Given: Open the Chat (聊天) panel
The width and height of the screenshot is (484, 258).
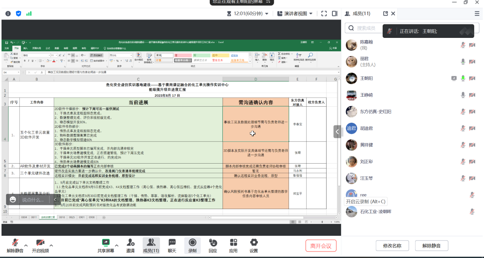Looking at the screenshot, I should pyautogui.click(x=172, y=245).
